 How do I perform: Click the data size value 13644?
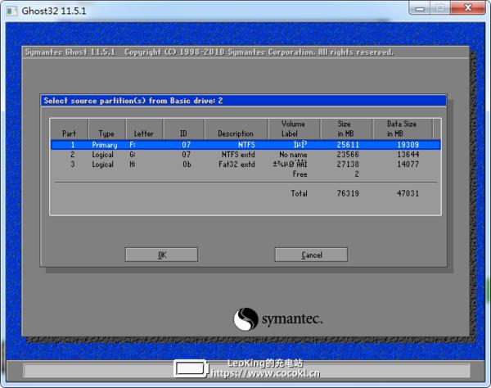tap(408, 155)
